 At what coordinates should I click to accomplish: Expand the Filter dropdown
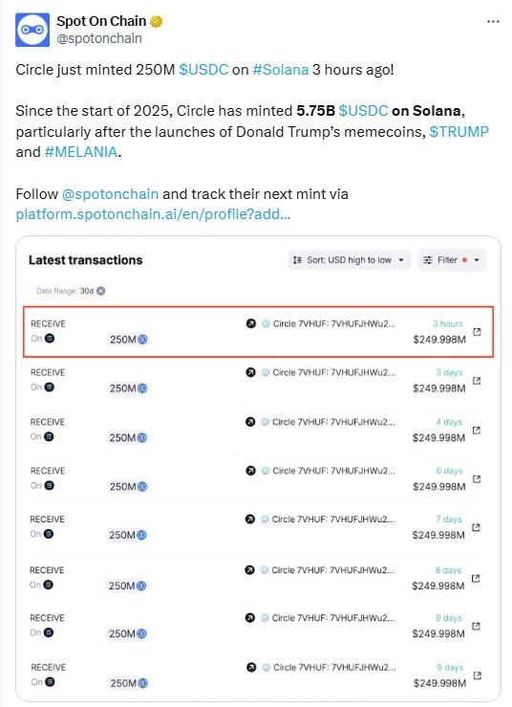(x=452, y=260)
